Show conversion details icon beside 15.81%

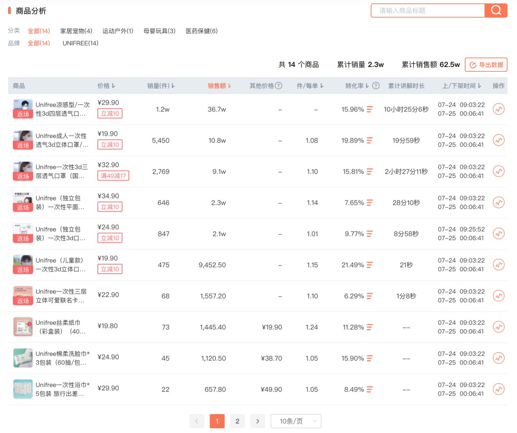pos(370,172)
